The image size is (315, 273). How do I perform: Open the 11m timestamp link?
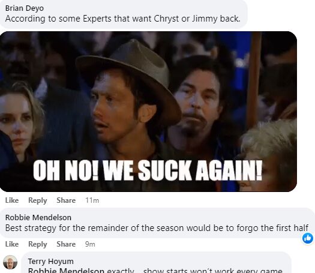click(92, 200)
